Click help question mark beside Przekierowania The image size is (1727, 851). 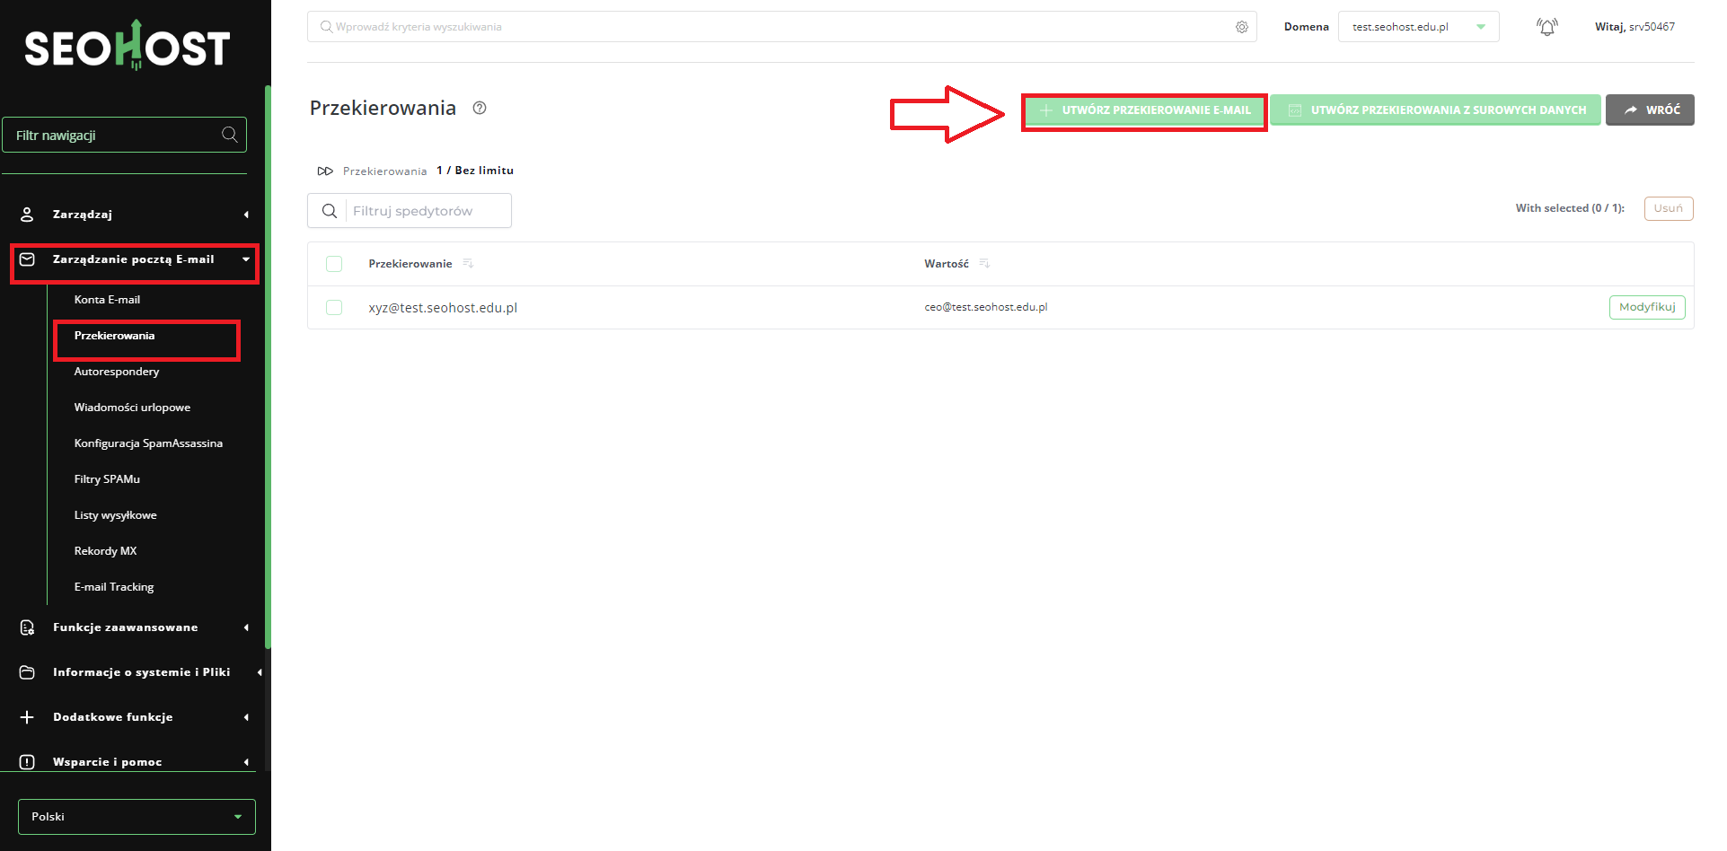tap(480, 108)
